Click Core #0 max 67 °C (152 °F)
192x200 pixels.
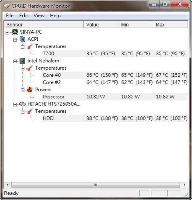click(172, 75)
